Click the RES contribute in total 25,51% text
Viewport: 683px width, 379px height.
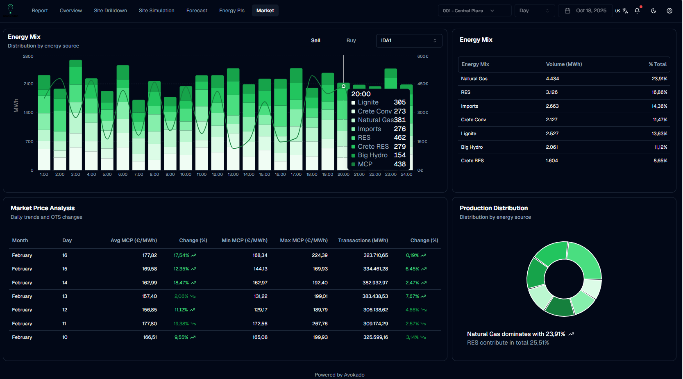click(x=508, y=343)
